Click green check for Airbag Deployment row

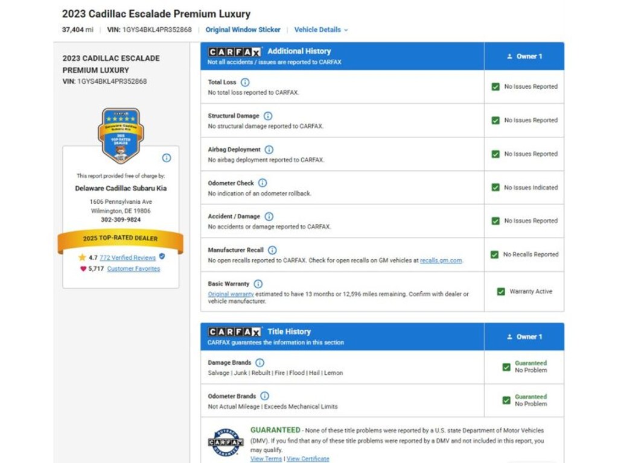495,154
